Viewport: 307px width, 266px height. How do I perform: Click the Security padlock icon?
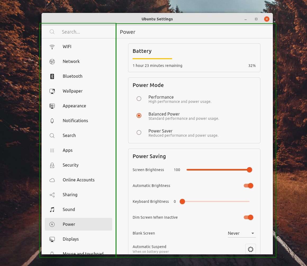[52, 165]
